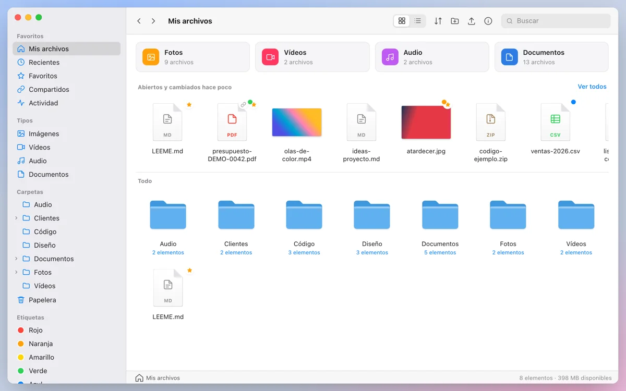The height and width of the screenshot is (391, 626).
Task: Filter by the Rojo tag
Action: tap(67, 330)
